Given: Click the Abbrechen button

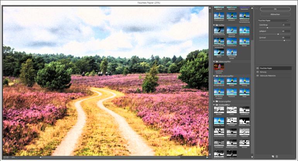Looking at the screenshot, I should pyautogui.click(x=275, y=14).
